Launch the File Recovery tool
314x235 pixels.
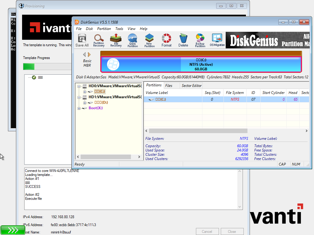click(x=116, y=40)
